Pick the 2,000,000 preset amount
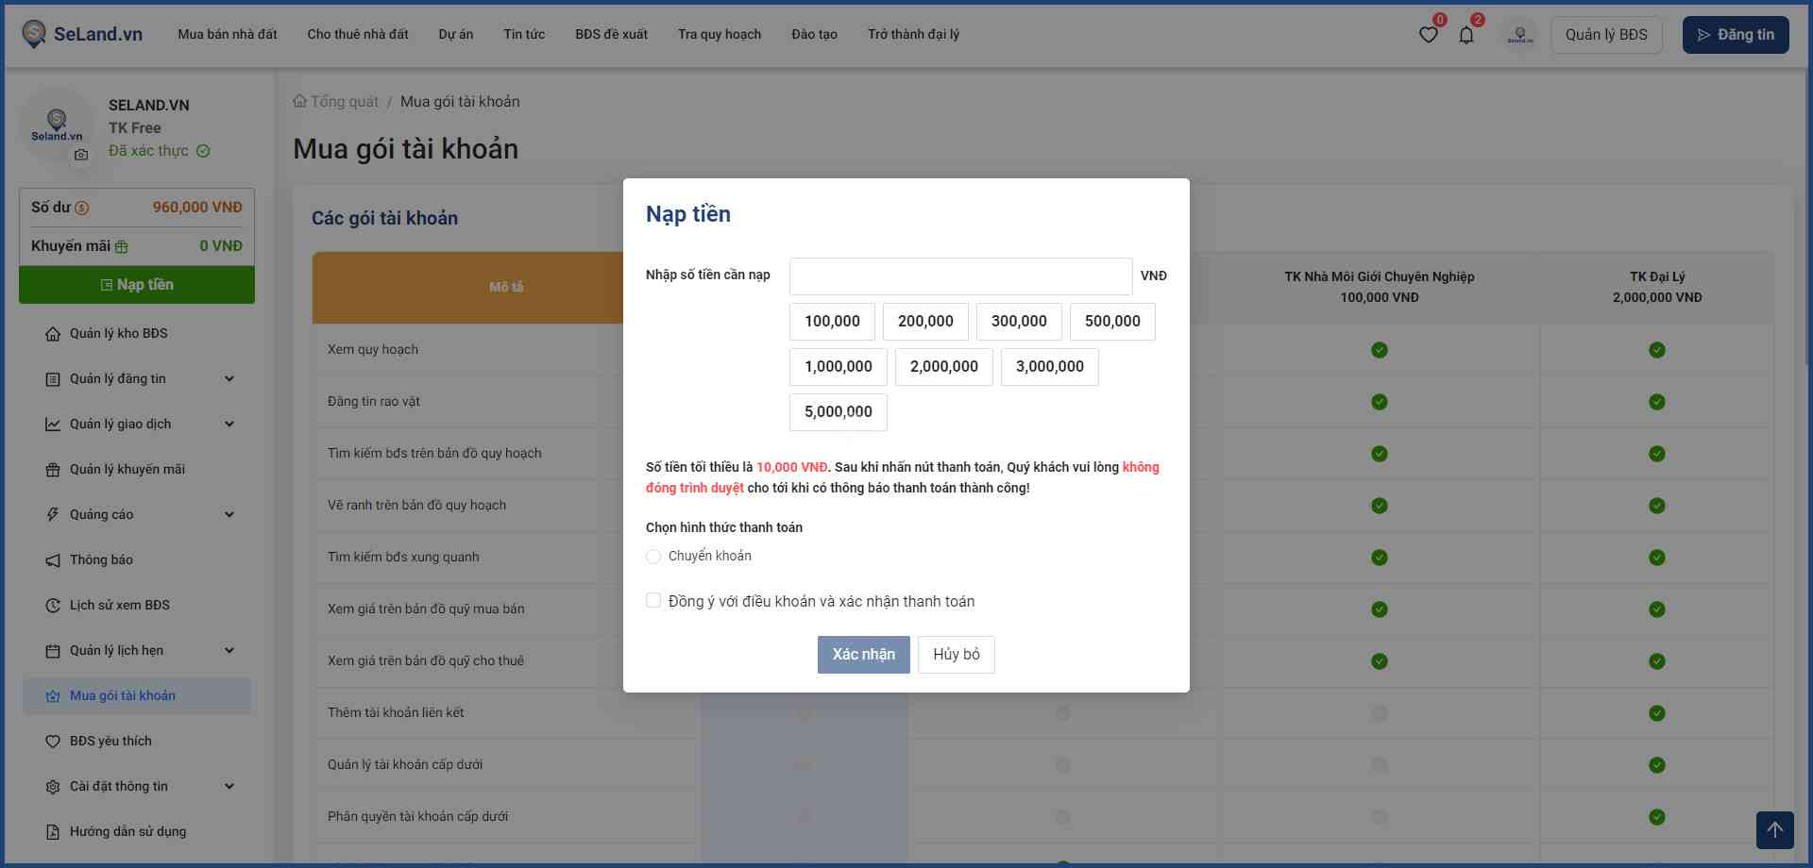 (943, 367)
